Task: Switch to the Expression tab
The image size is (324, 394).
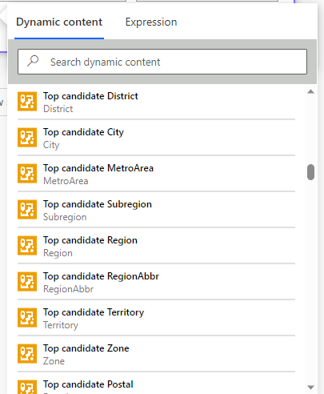Action: (151, 22)
